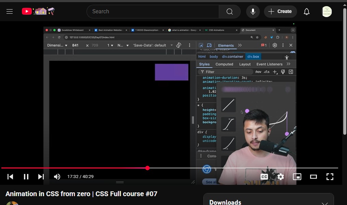Open the 'Save-Data': default dropdown
The width and height of the screenshot is (347, 205).
[x=153, y=45]
